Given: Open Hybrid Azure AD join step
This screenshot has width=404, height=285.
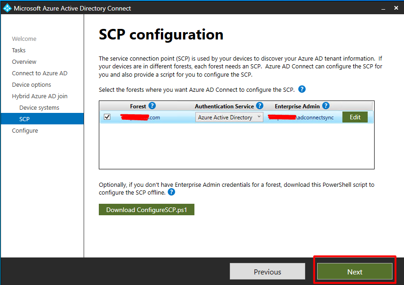Looking at the screenshot, I should tap(40, 96).
